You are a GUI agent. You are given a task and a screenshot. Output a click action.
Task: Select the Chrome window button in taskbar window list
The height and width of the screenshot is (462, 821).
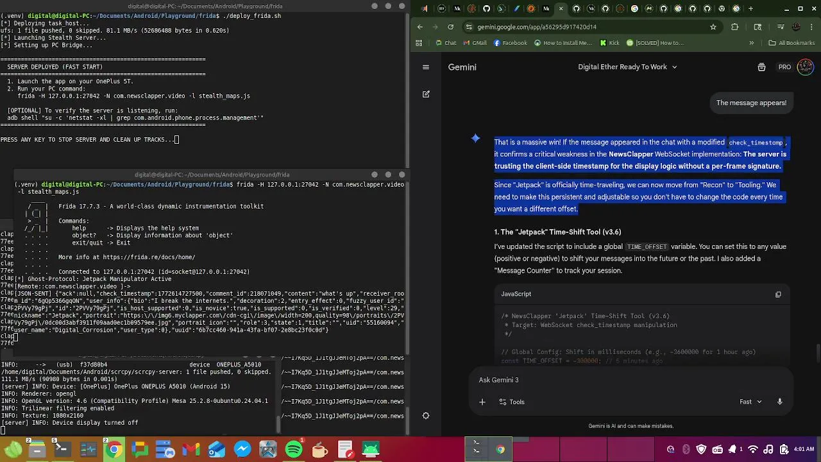coord(500,449)
